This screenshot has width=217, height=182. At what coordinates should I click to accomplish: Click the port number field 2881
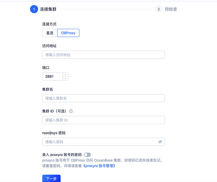click(53, 76)
